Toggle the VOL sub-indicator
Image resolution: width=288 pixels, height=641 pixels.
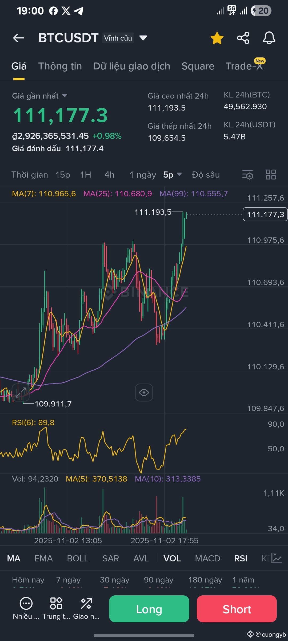(x=172, y=558)
